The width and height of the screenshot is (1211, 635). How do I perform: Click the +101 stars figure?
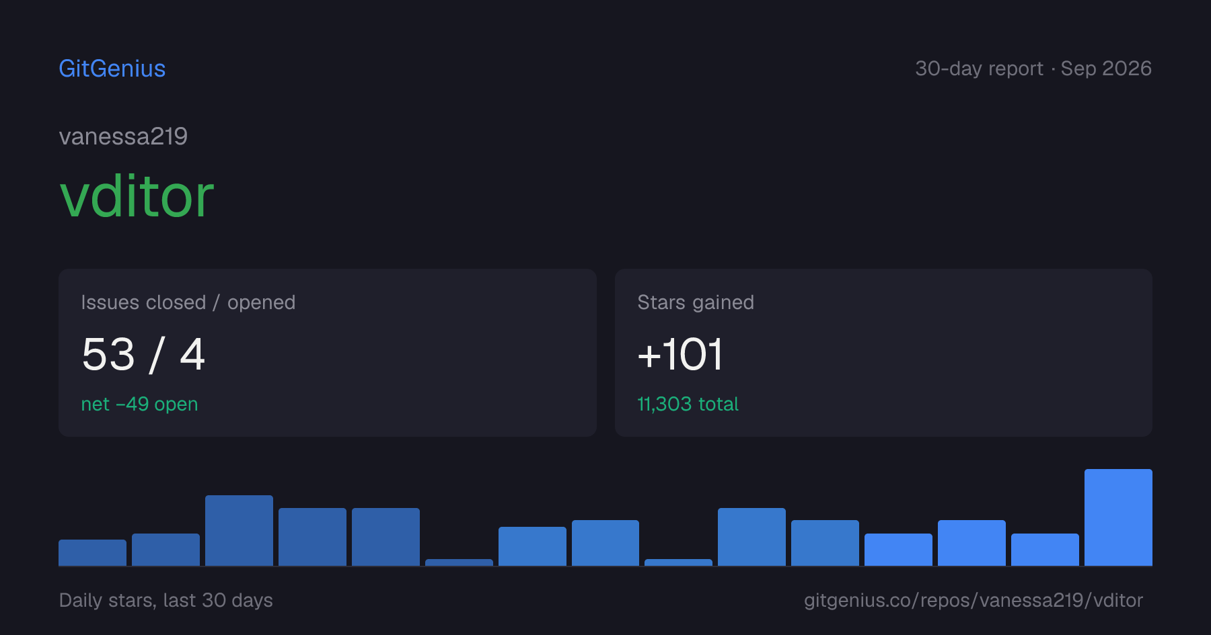[680, 354]
